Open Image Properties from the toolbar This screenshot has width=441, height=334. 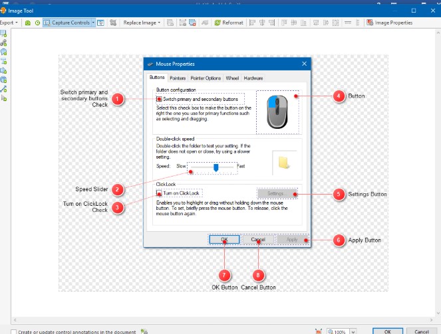[390, 23]
